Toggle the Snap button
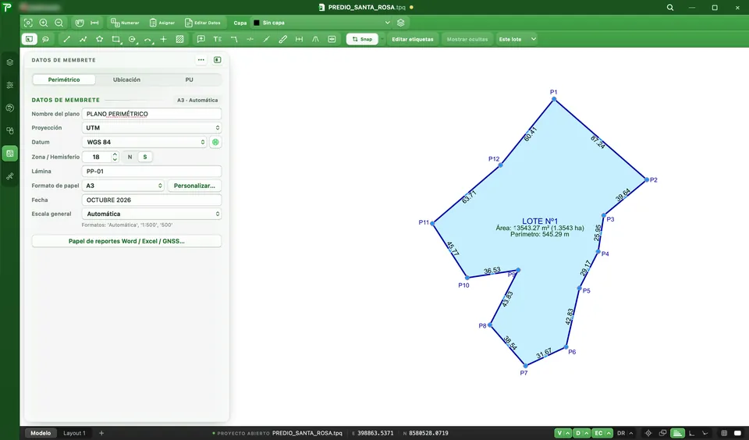This screenshot has height=440, width=749. (362, 39)
